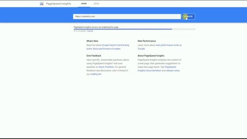Click the PageSpeed Insights logo icon

pyautogui.click(x=42, y=3)
